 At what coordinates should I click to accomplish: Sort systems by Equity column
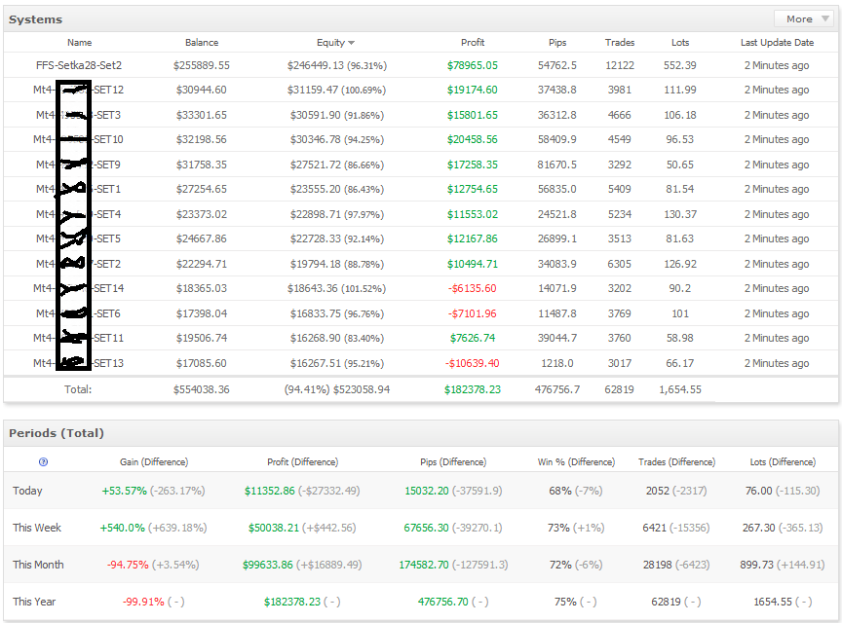coord(335,43)
